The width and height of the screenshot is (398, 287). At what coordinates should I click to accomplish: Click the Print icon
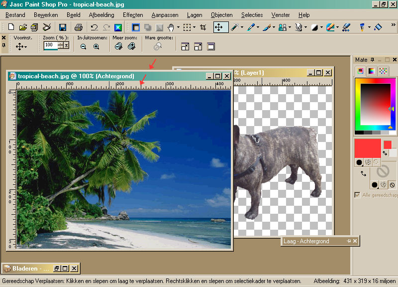point(78,27)
